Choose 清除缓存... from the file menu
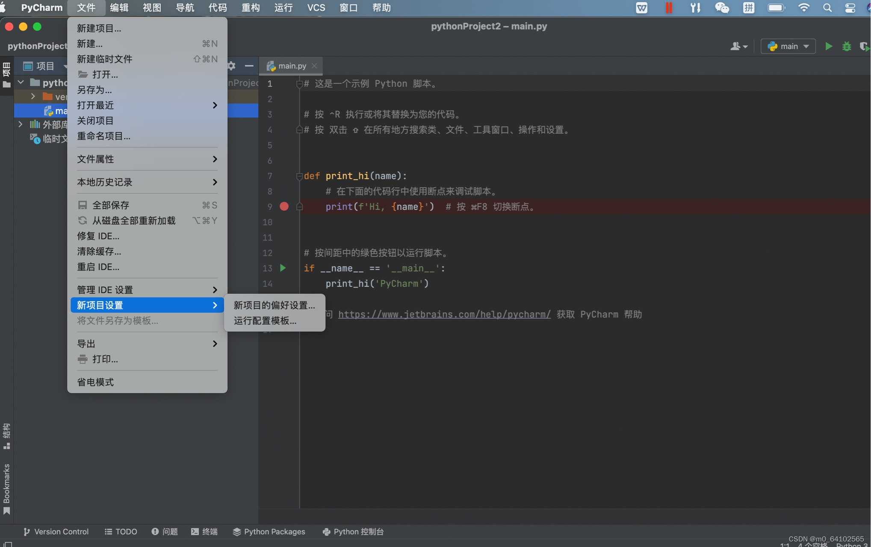The image size is (871, 547). (x=147, y=251)
